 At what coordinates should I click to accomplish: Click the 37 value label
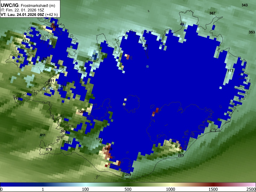pyautogui.click(x=45, y=59)
